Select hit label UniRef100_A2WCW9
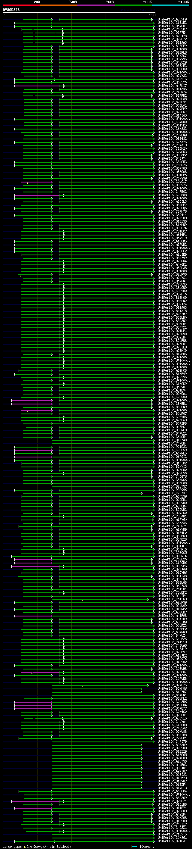The width and height of the screenshot is (192, 849). pyautogui.click(x=172, y=758)
